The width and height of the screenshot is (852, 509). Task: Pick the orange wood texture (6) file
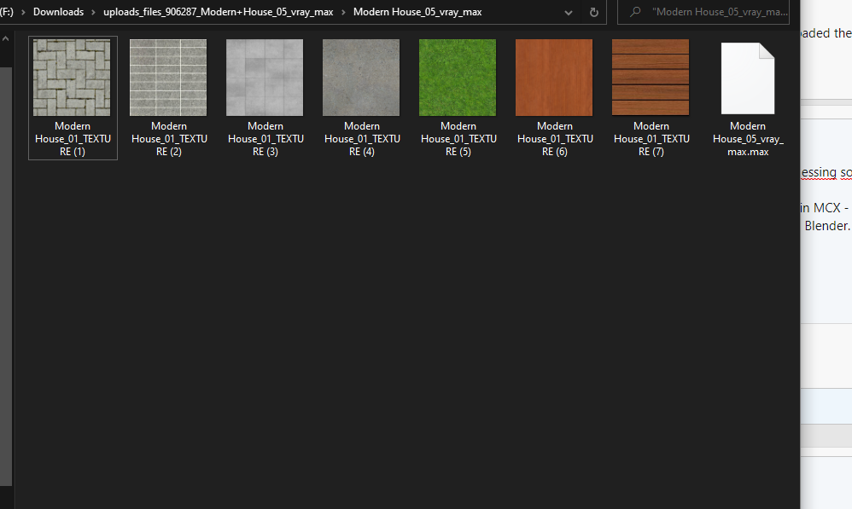pyautogui.click(x=554, y=78)
